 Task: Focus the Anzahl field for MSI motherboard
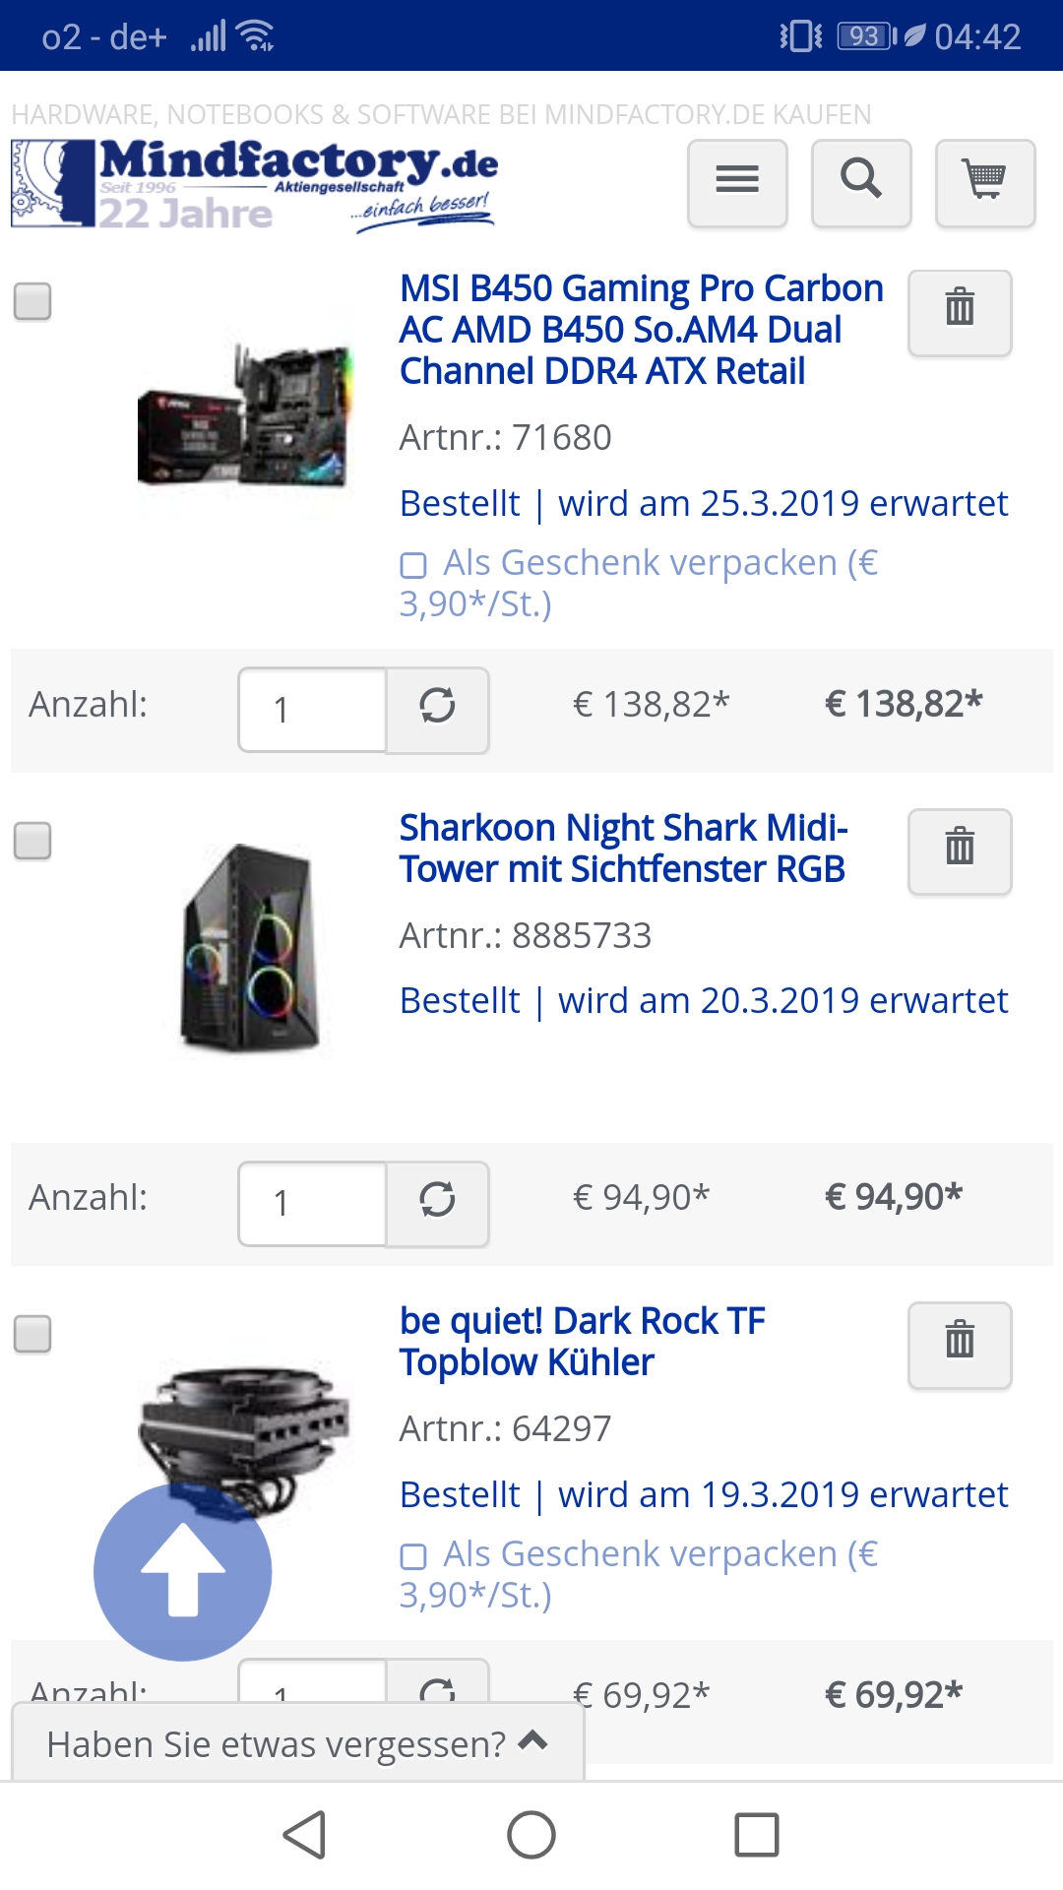312,710
